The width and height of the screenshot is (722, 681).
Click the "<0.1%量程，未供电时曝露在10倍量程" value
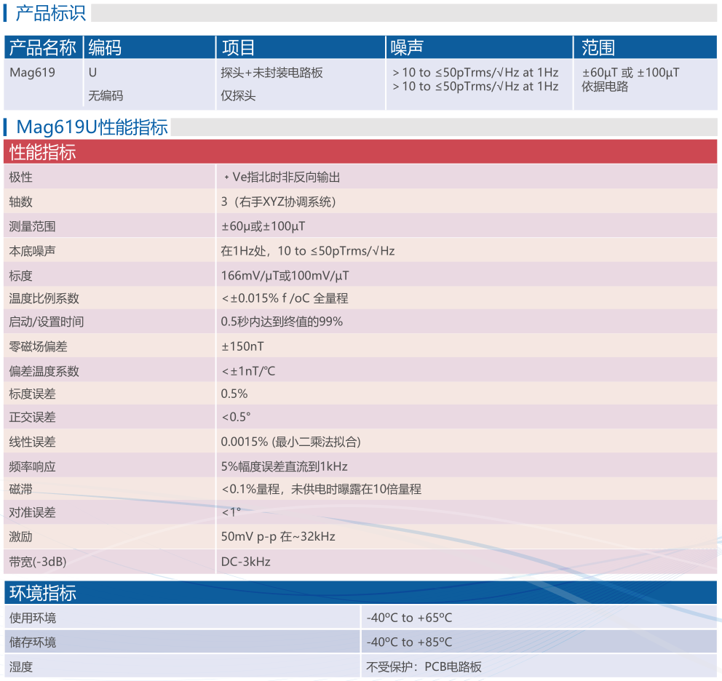(x=321, y=489)
